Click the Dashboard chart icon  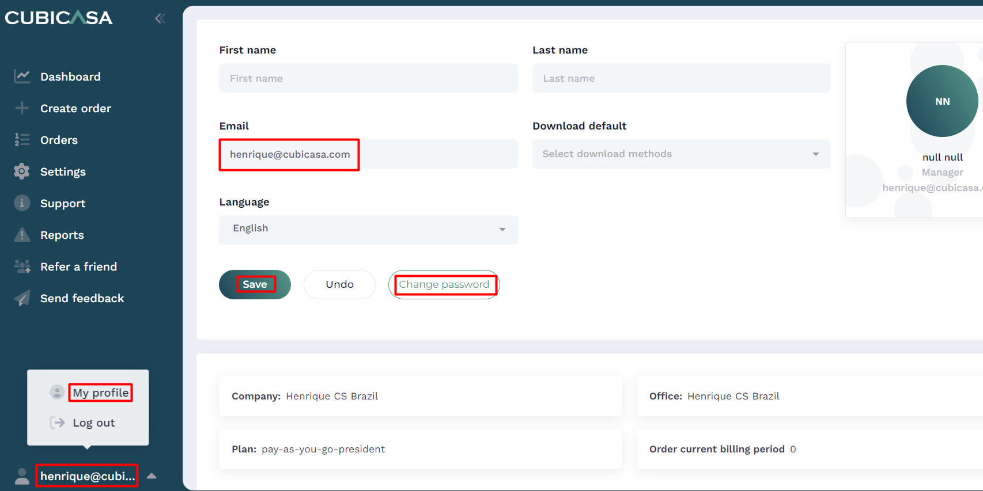coord(22,77)
